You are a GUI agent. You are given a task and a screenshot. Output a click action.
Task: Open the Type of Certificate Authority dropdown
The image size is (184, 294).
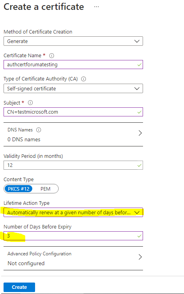pyautogui.click(x=73, y=88)
